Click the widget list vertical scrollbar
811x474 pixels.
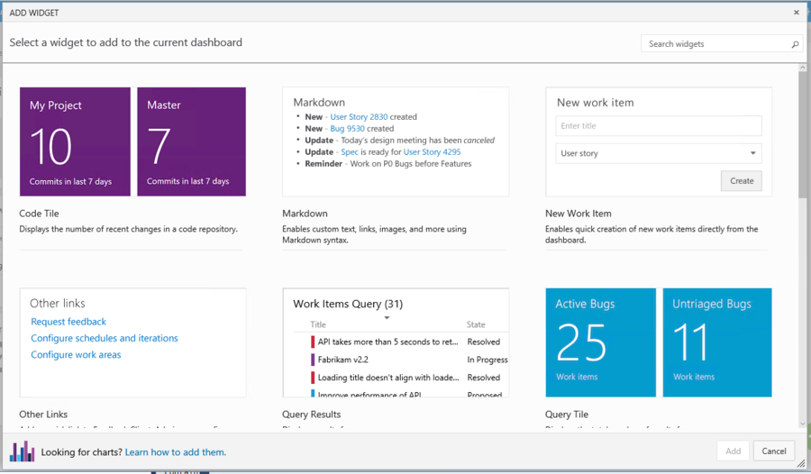[x=803, y=134]
